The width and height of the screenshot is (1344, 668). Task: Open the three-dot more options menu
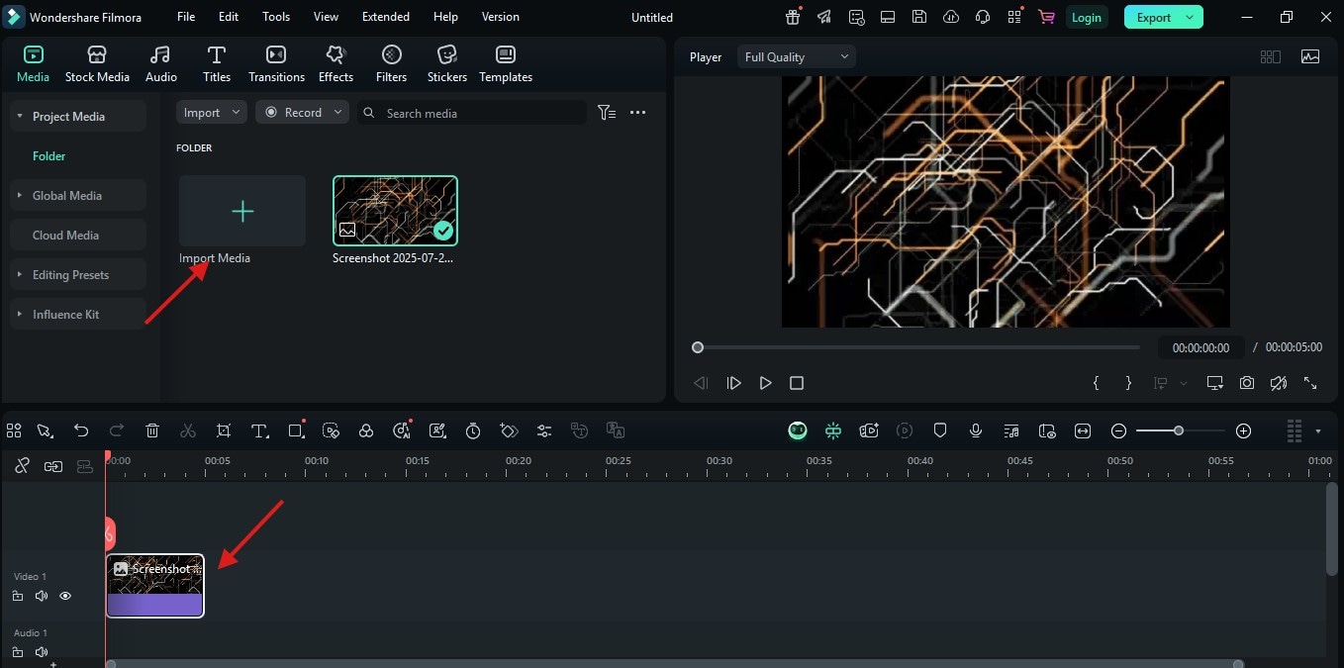[637, 113]
